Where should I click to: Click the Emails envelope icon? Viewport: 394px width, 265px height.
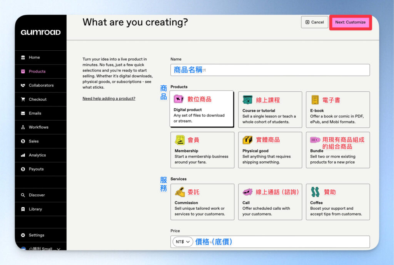click(x=23, y=113)
